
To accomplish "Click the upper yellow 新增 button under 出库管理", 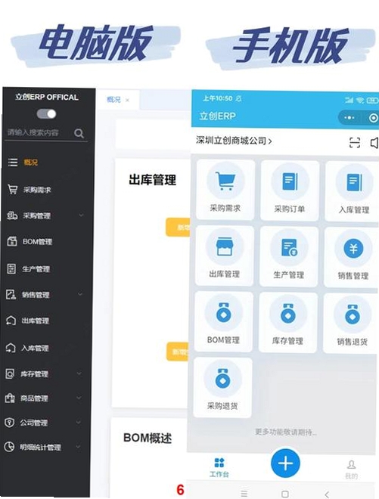I will 178,228.
